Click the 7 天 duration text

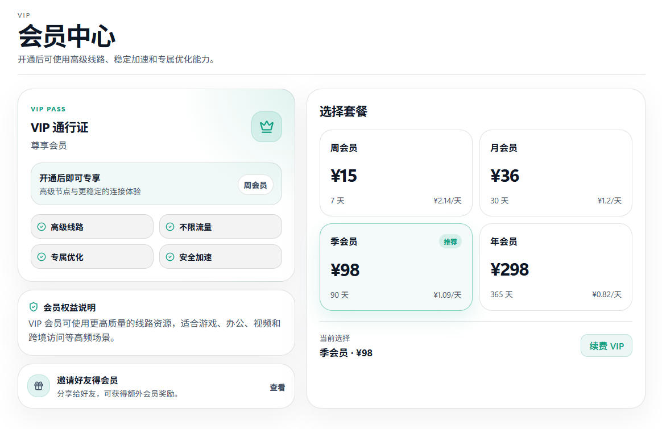click(x=337, y=201)
